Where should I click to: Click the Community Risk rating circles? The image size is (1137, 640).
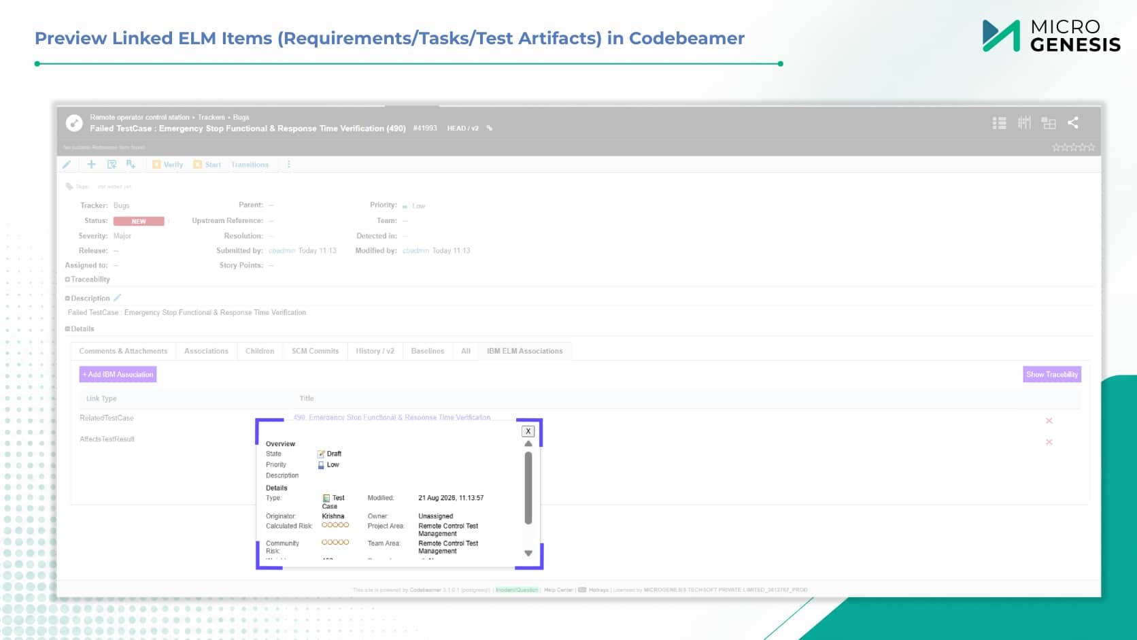[335, 543]
